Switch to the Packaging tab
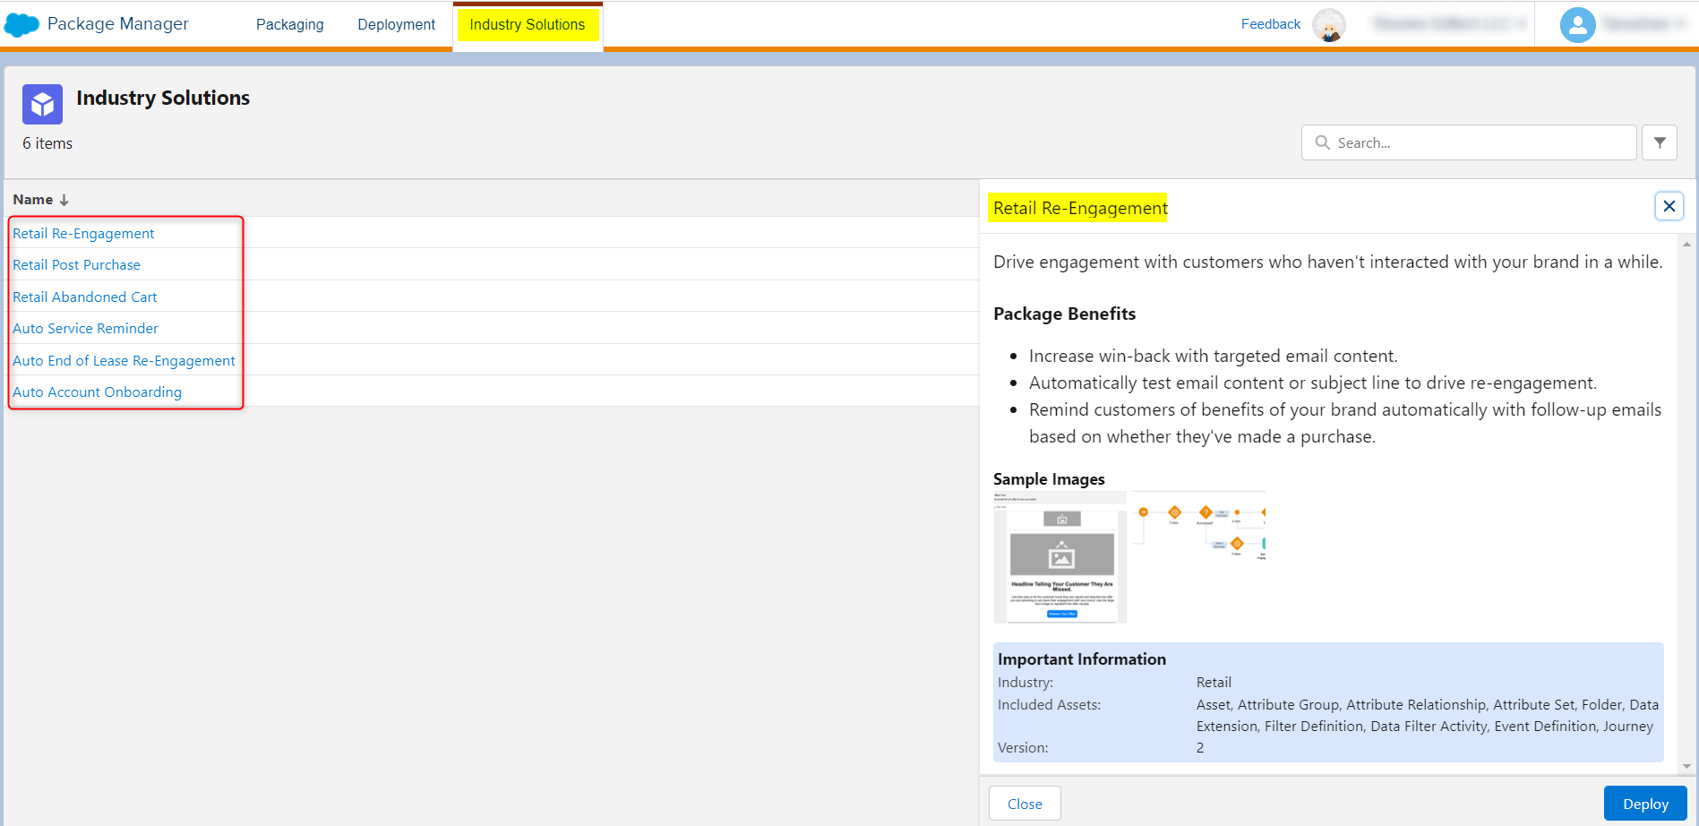 coord(289,25)
